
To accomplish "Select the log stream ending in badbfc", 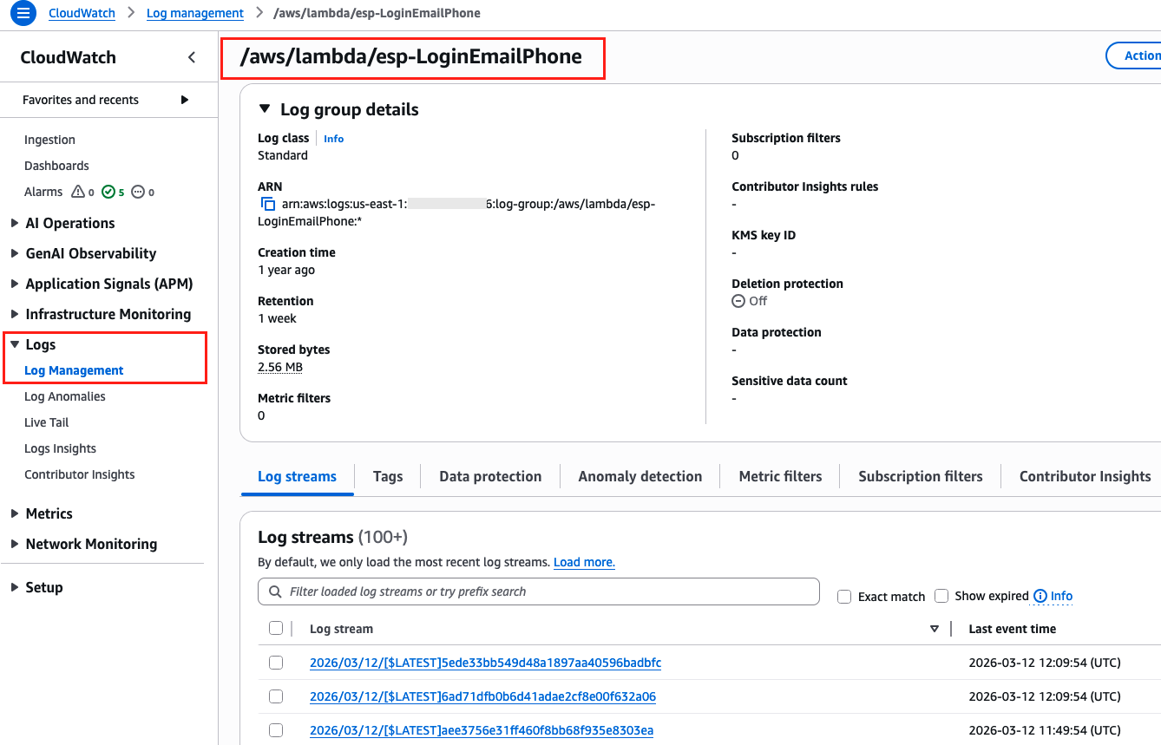I will coord(276,663).
